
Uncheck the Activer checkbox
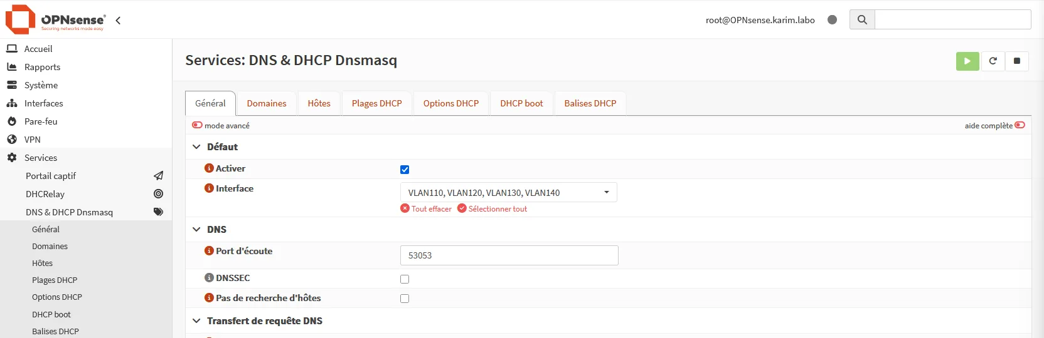[x=405, y=170]
